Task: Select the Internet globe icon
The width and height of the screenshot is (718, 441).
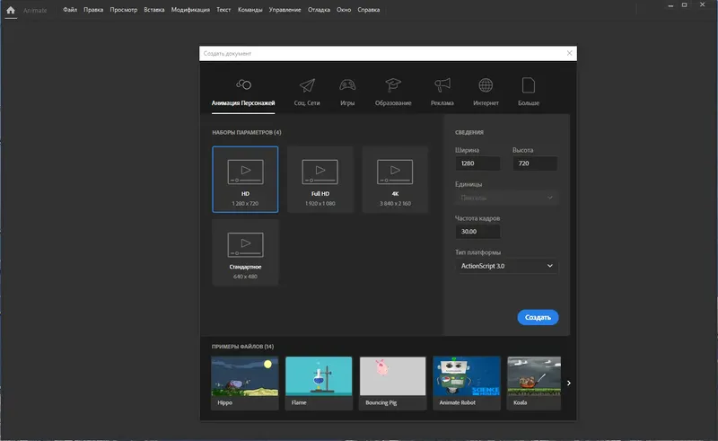Action: click(486, 85)
